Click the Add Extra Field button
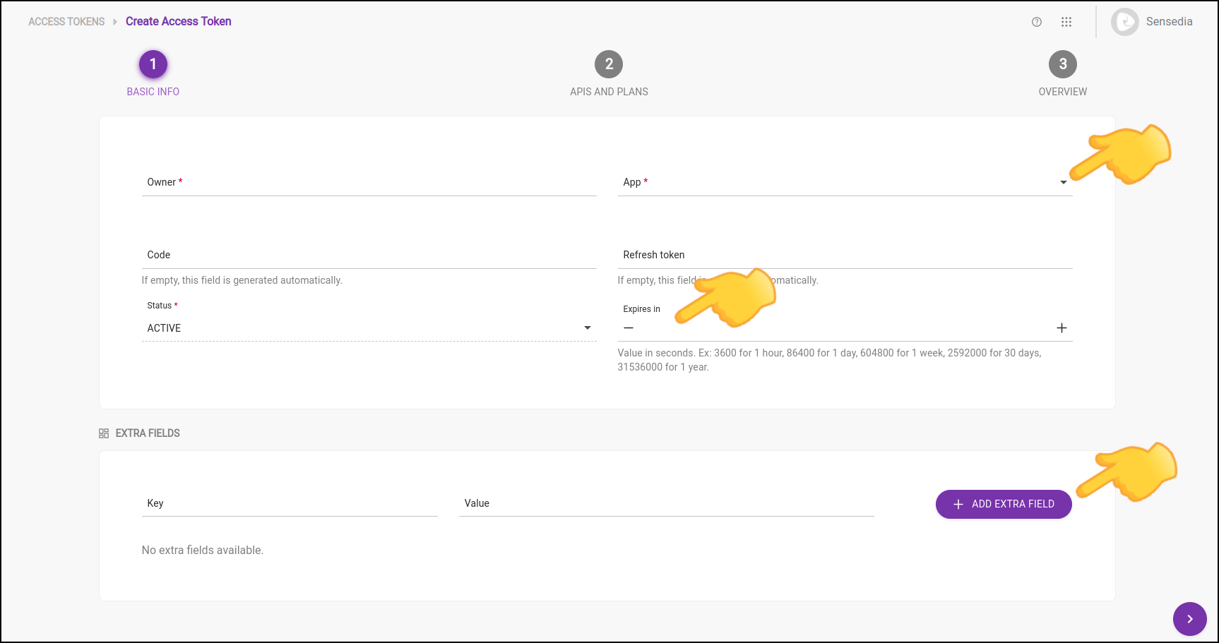1219x643 pixels. (1003, 504)
